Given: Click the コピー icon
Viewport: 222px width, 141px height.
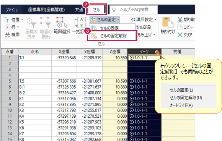Looking at the screenshot, I should 180,27.
